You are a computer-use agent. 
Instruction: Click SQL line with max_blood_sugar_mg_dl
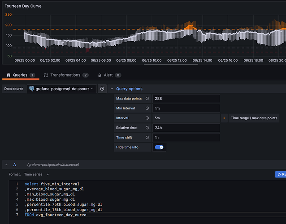(x=50, y=199)
